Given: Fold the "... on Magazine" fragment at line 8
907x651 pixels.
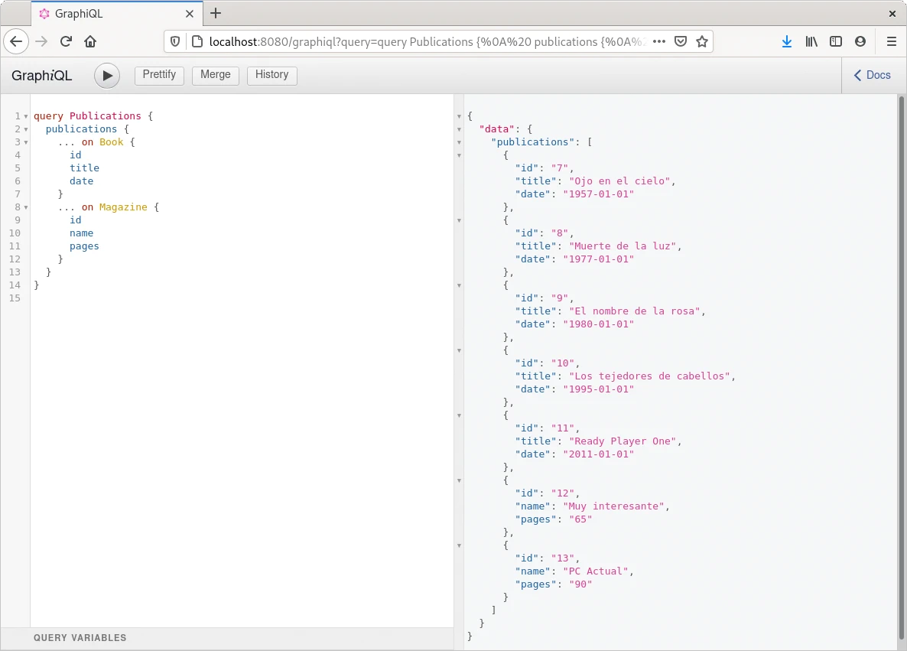Looking at the screenshot, I should point(26,207).
